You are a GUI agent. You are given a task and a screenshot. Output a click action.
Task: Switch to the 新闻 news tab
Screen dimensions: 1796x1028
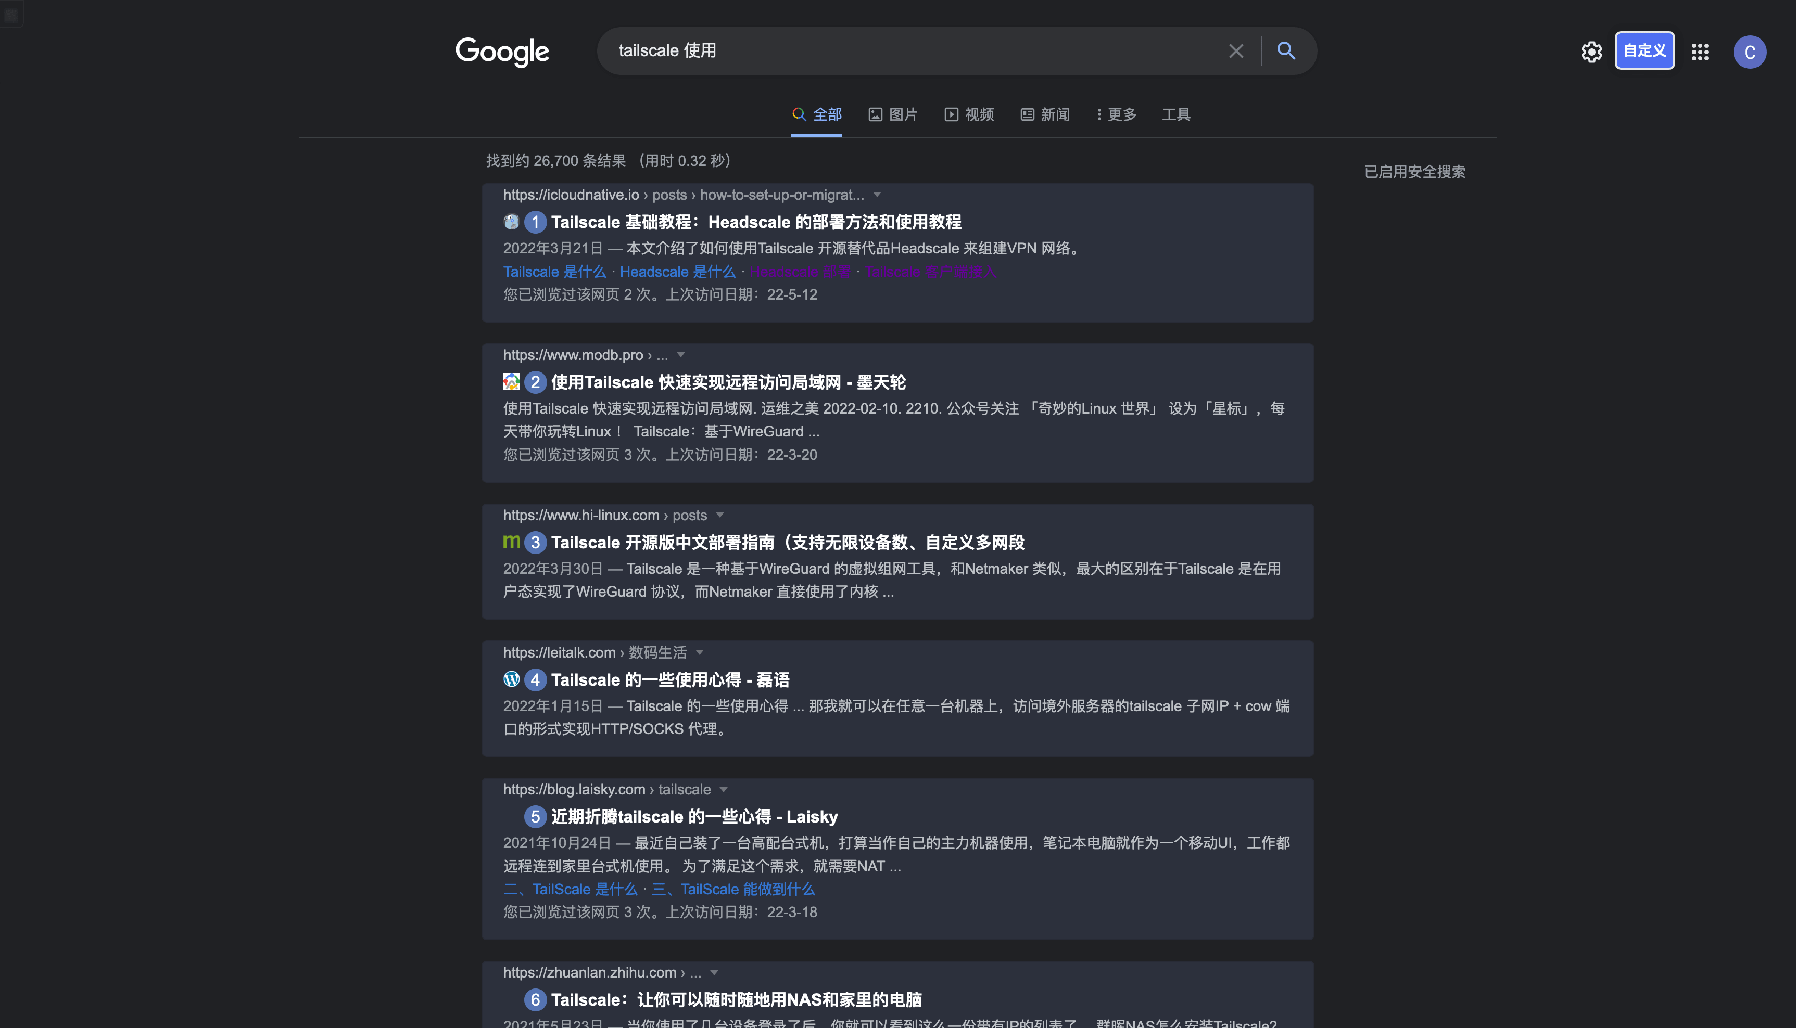pyautogui.click(x=1045, y=114)
